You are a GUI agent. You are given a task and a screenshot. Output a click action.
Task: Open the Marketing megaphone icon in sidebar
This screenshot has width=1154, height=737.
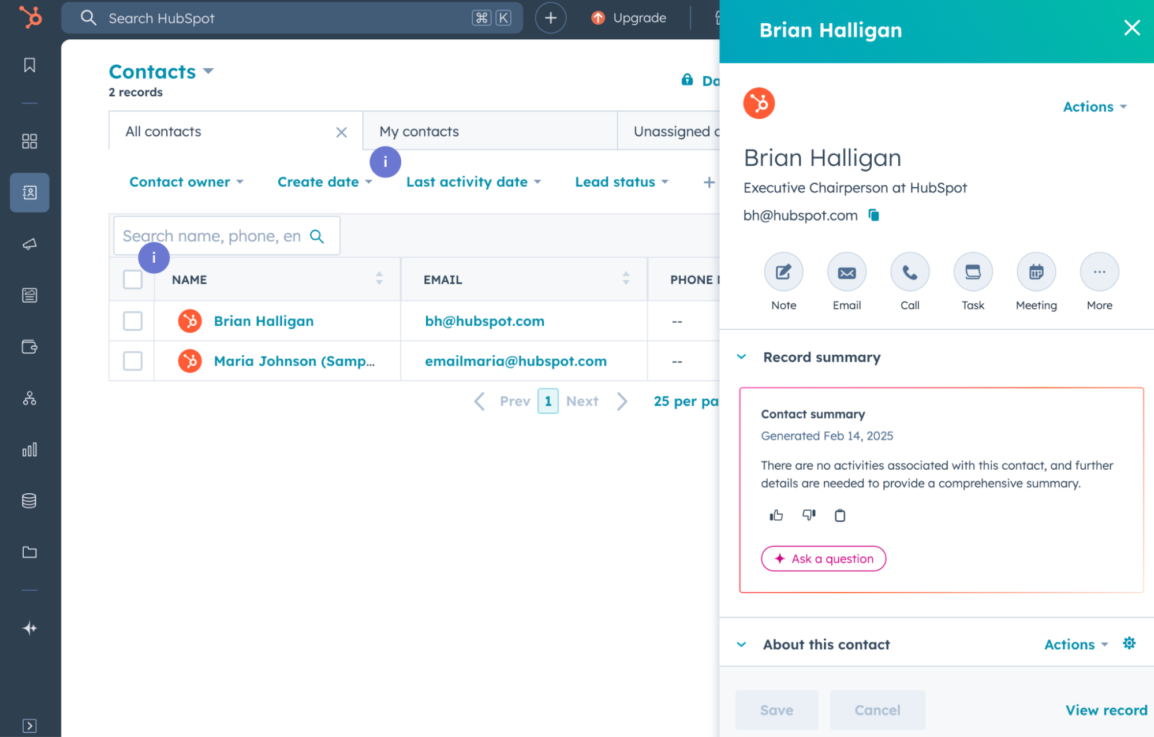tap(29, 244)
